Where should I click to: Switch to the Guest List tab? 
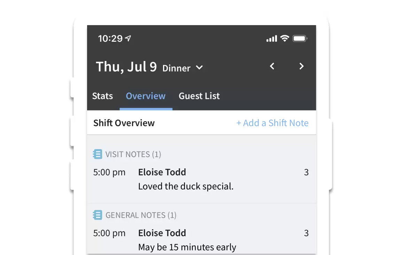point(199,96)
